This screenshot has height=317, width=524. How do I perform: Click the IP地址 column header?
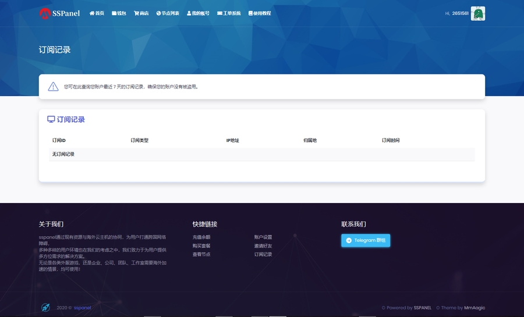coord(232,140)
